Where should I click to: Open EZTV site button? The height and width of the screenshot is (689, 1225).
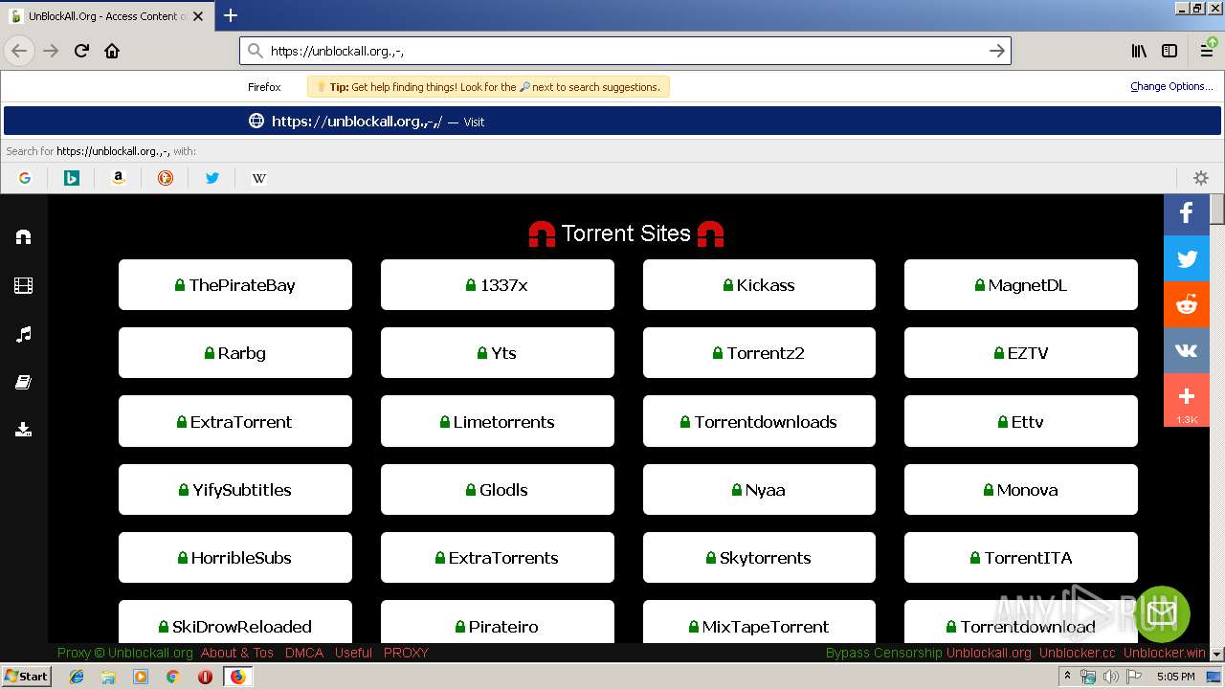[1021, 353]
